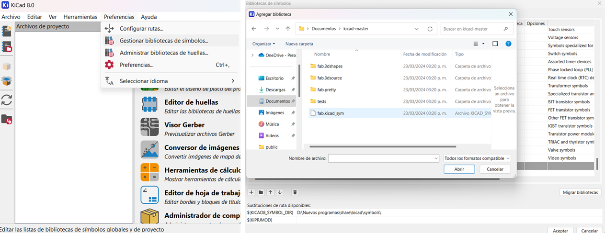Move library down with the down-arrow icon
The height and width of the screenshot is (233, 605).
(280, 192)
